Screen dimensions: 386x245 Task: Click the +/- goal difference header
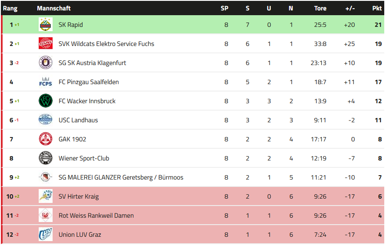click(x=349, y=8)
